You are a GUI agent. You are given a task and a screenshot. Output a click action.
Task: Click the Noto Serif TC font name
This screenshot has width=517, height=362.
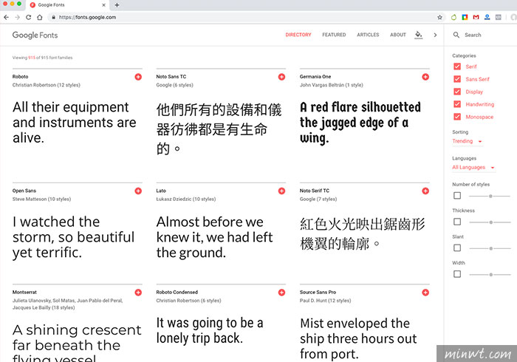[315, 191]
